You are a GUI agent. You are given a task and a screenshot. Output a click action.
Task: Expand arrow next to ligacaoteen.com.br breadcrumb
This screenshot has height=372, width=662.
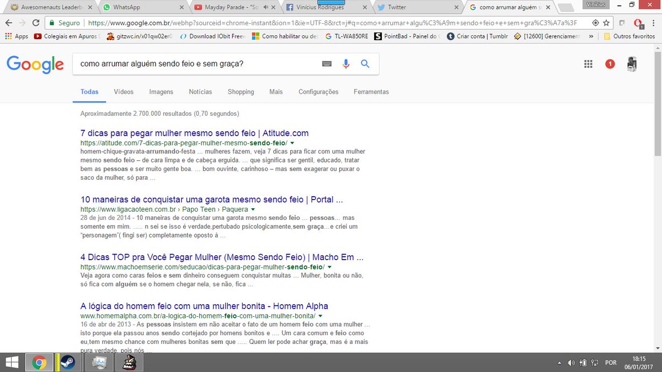pos(253,210)
